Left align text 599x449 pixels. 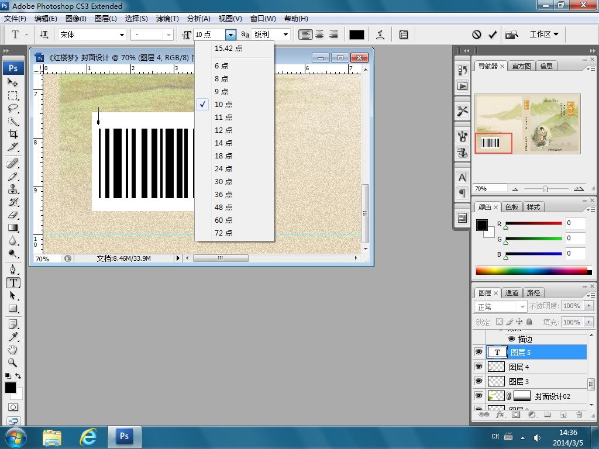coord(305,34)
